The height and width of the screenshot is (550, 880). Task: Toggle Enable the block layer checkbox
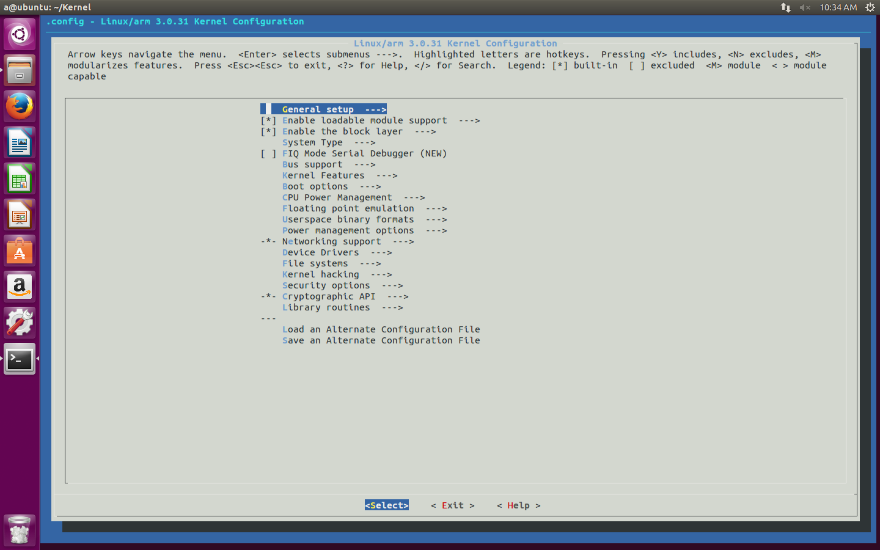[268, 131]
